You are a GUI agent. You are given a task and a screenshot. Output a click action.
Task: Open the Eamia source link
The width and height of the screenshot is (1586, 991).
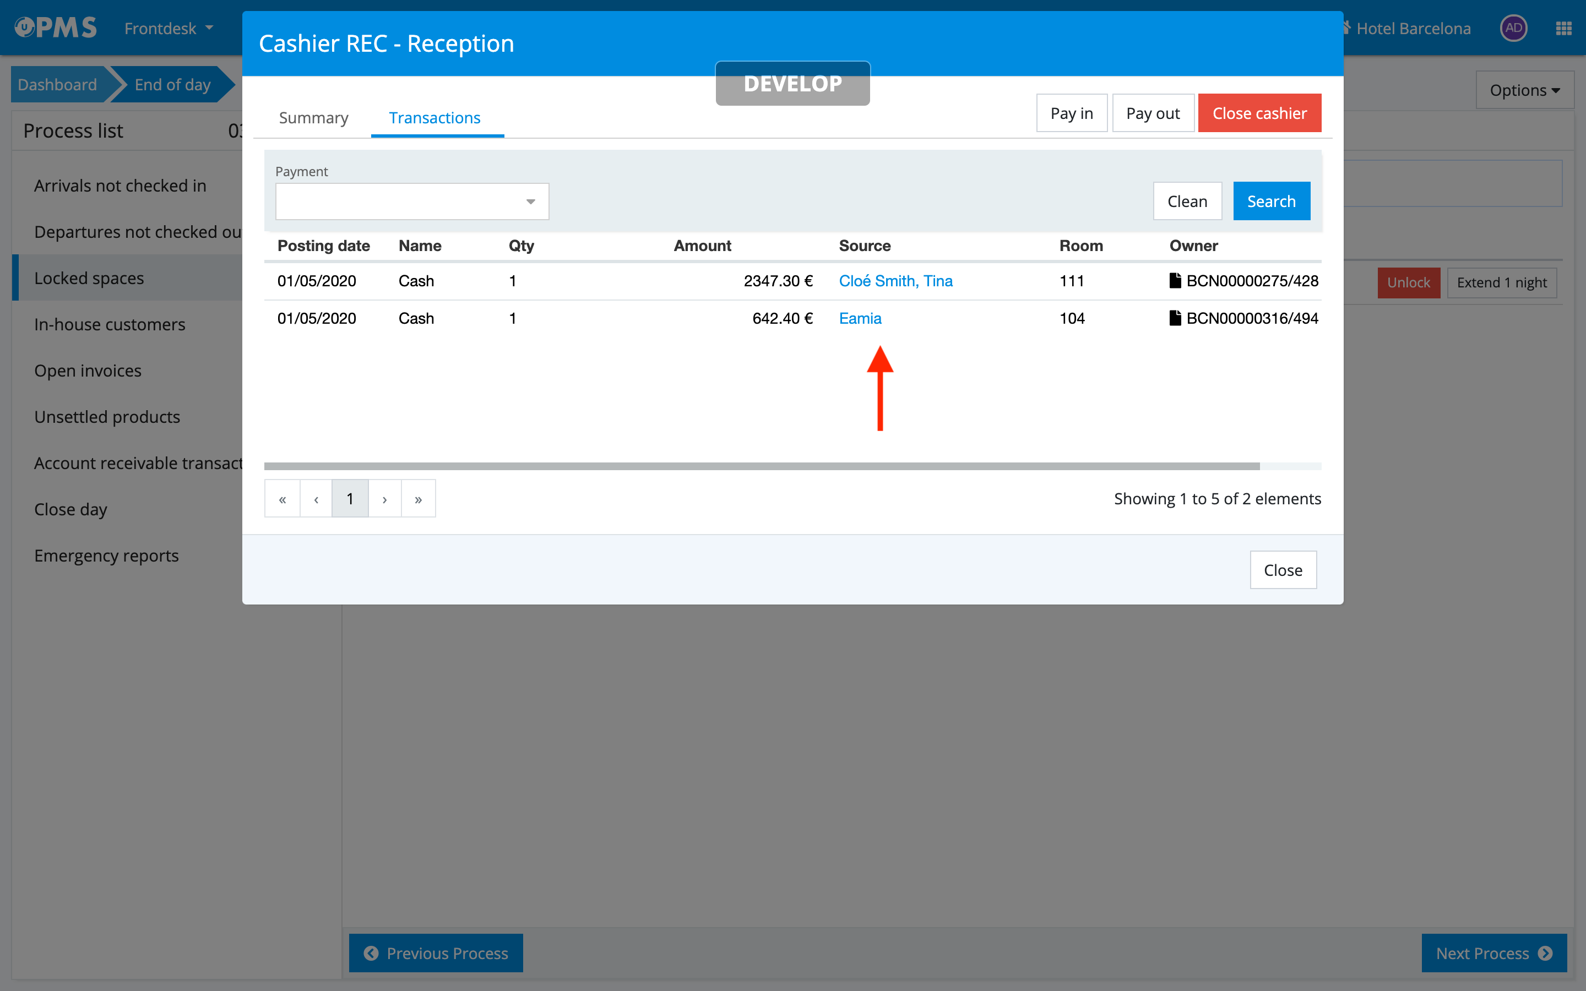pos(860,319)
